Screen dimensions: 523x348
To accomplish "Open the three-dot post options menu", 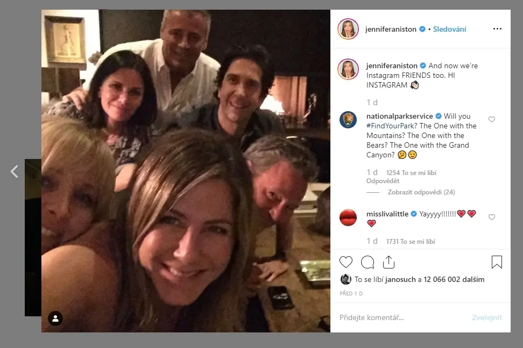I will pyautogui.click(x=497, y=29).
